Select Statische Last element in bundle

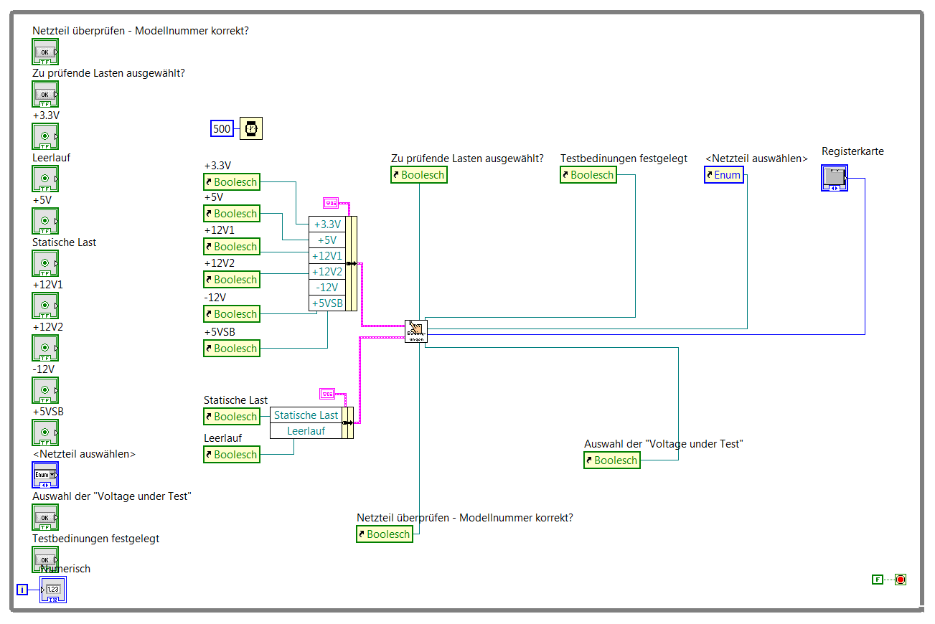[x=306, y=415]
